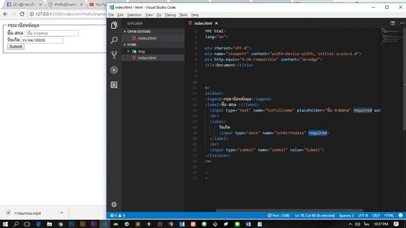The height and width of the screenshot is (228, 406).
Task: Click the Submit button on the web form
Action: coord(16,46)
